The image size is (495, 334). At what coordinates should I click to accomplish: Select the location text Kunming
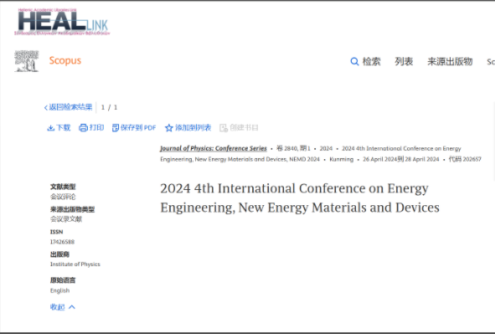point(341,159)
